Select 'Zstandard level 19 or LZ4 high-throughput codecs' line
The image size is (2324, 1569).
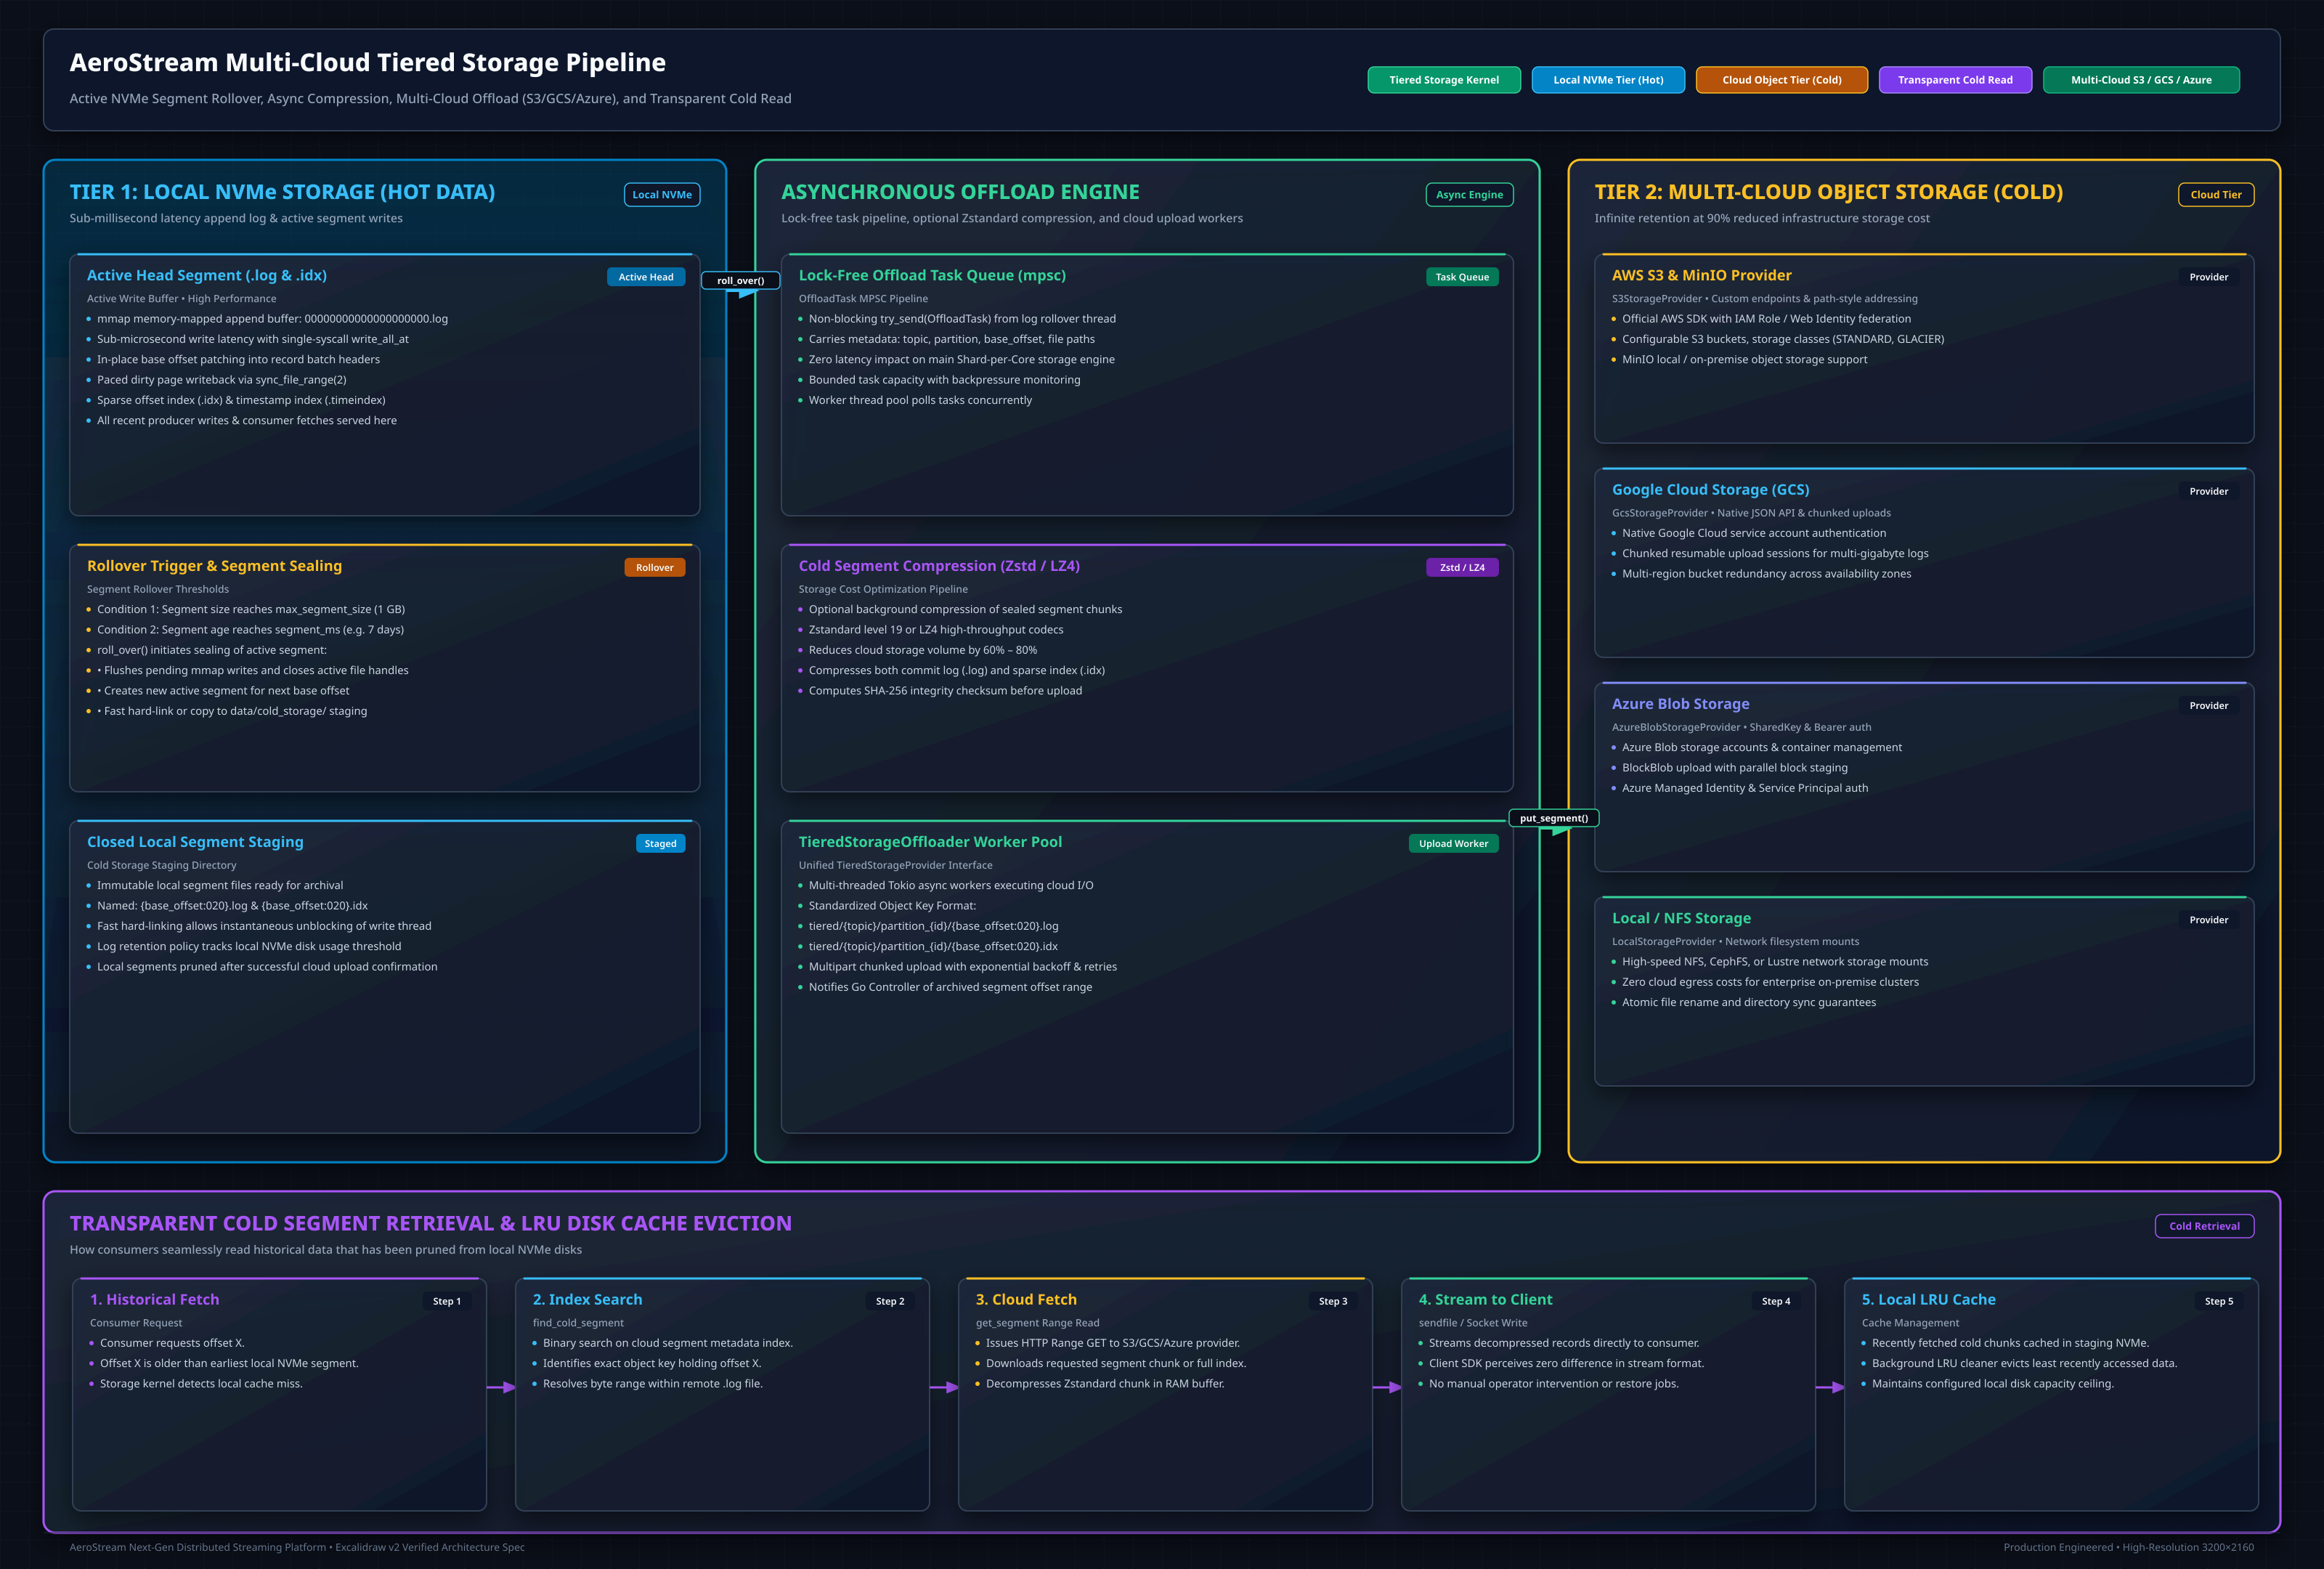tap(935, 630)
